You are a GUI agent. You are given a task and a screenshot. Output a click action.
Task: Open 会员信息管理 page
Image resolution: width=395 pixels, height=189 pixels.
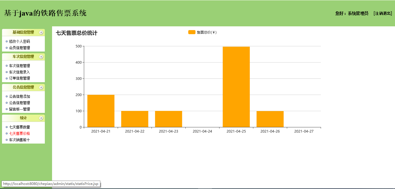19,48
